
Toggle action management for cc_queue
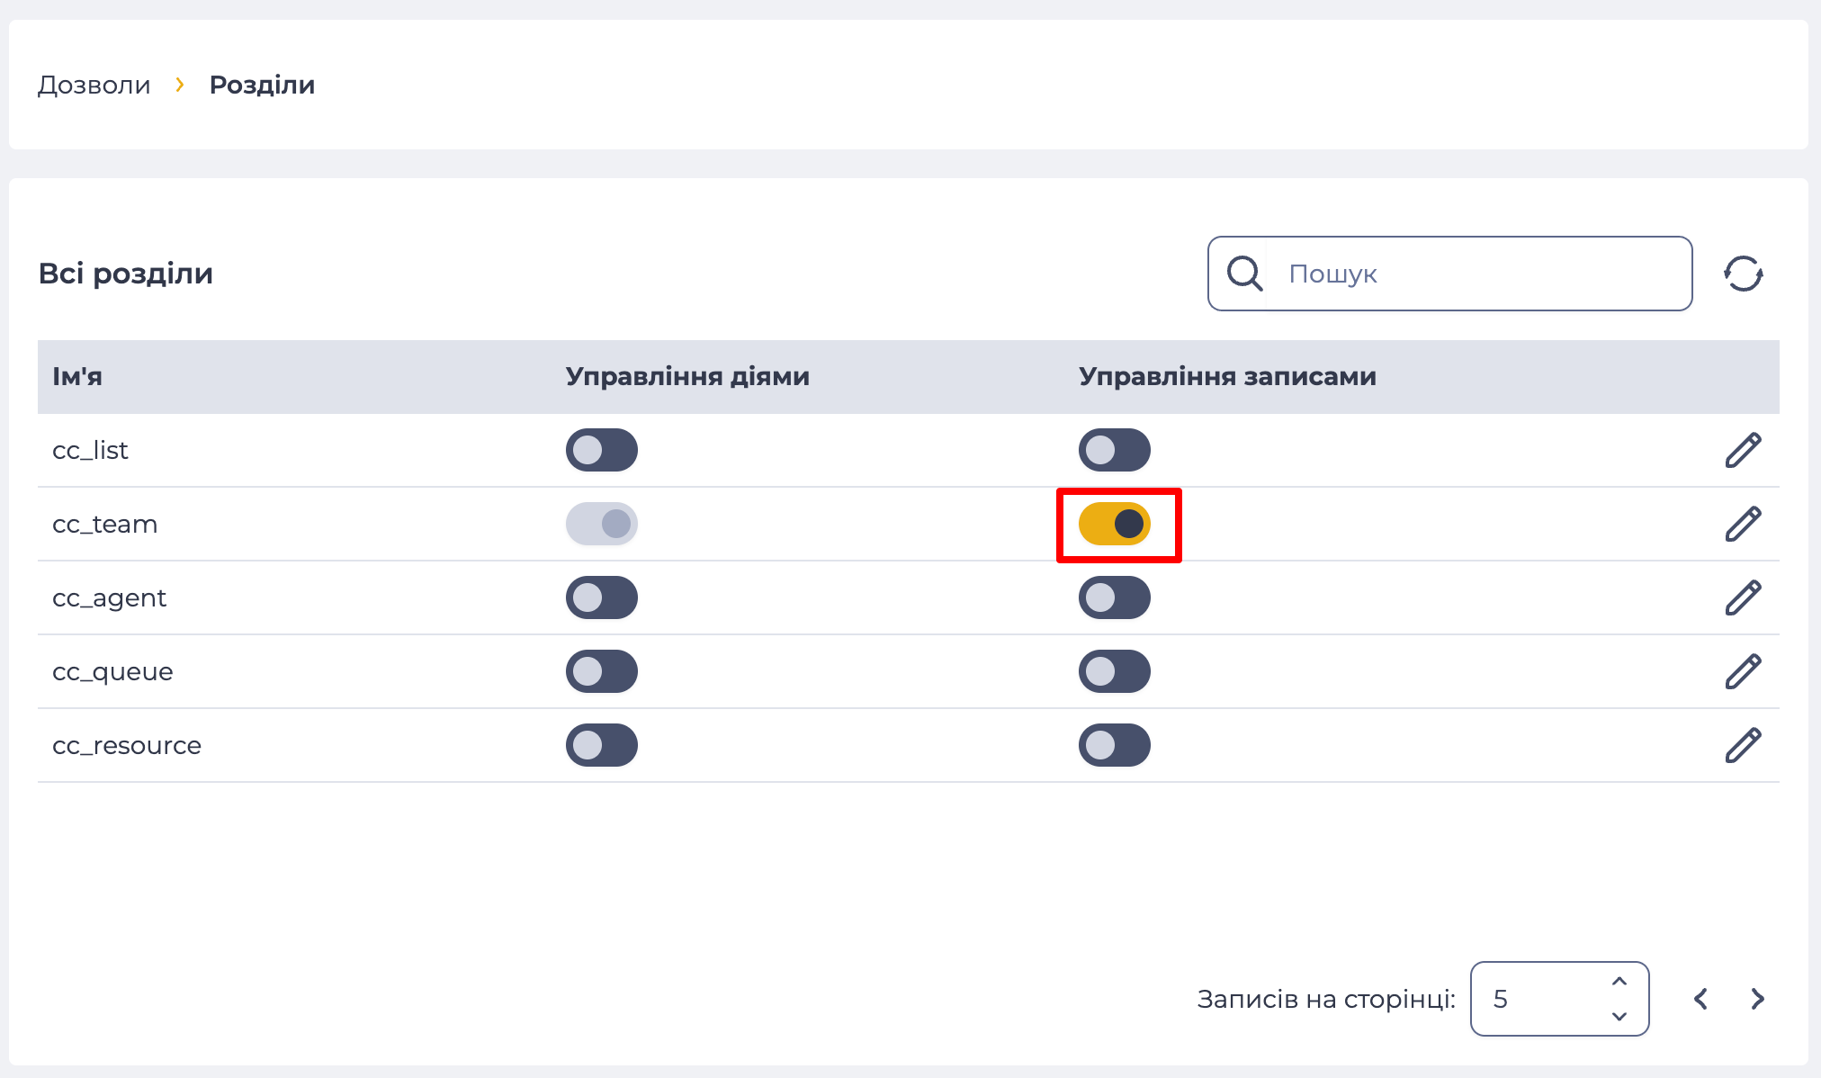pos(602,671)
